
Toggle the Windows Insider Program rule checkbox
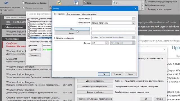coord(29,38)
